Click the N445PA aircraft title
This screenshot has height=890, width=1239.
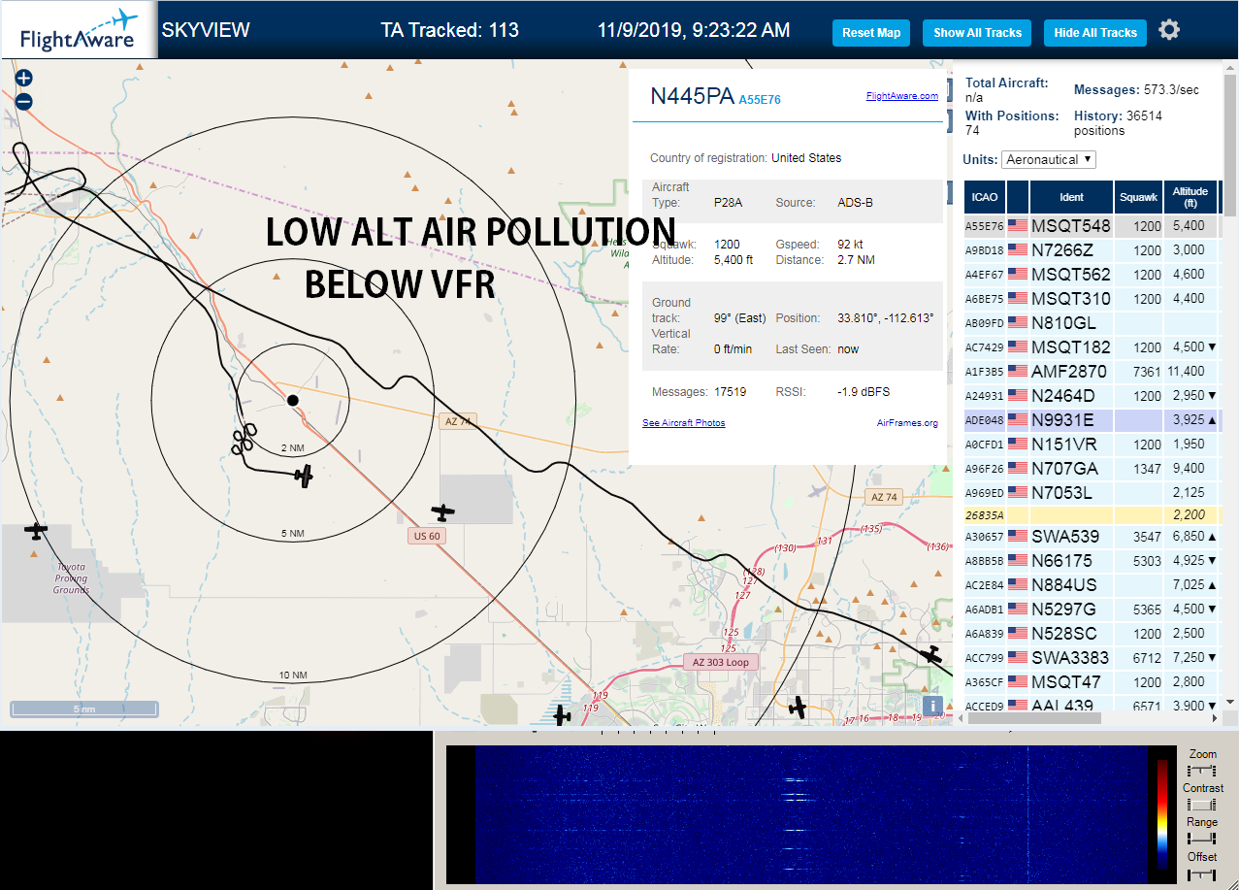click(x=692, y=95)
